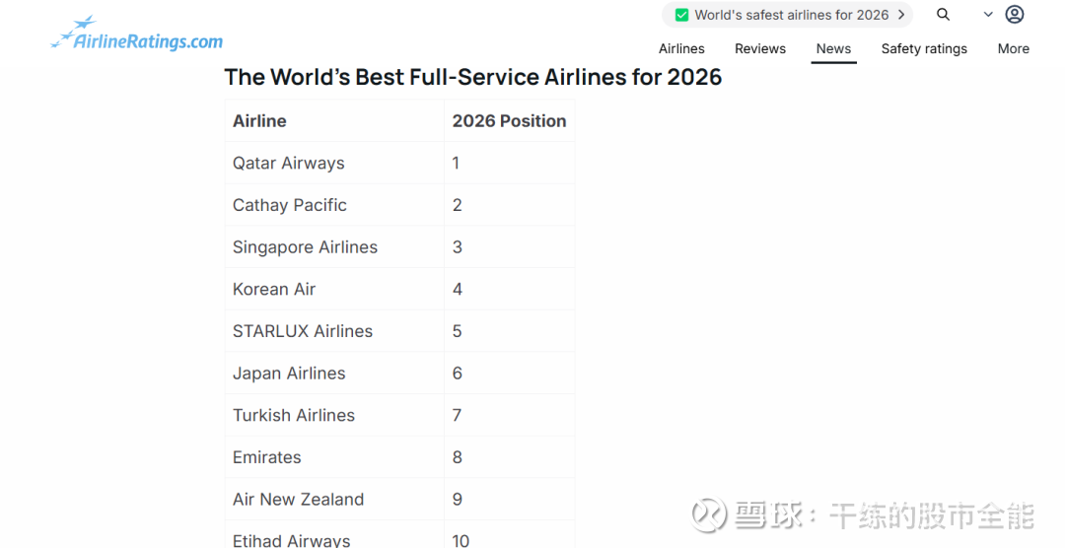Image resolution: width=1065 pixels, height=548 pixels.
Task: Go to the Reviews menu
Action: (x=760, y=48)
